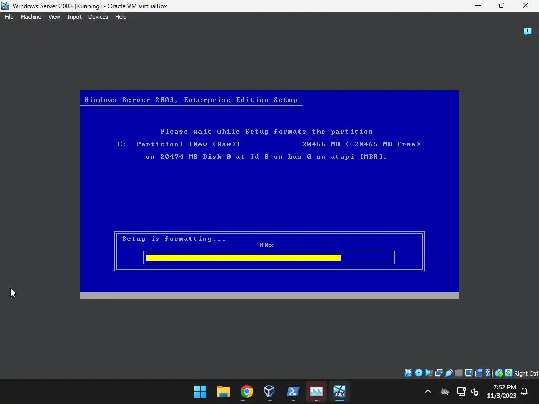Viewport: 539px width, 404px height.
Task: Open the Devices menu
Action: [98, 17]
